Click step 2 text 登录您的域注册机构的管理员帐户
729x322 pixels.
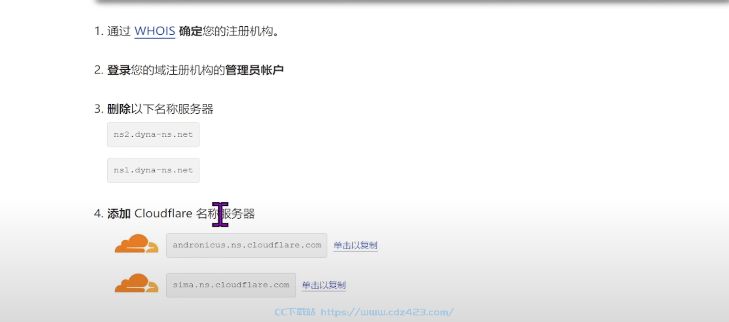[196, 70]
